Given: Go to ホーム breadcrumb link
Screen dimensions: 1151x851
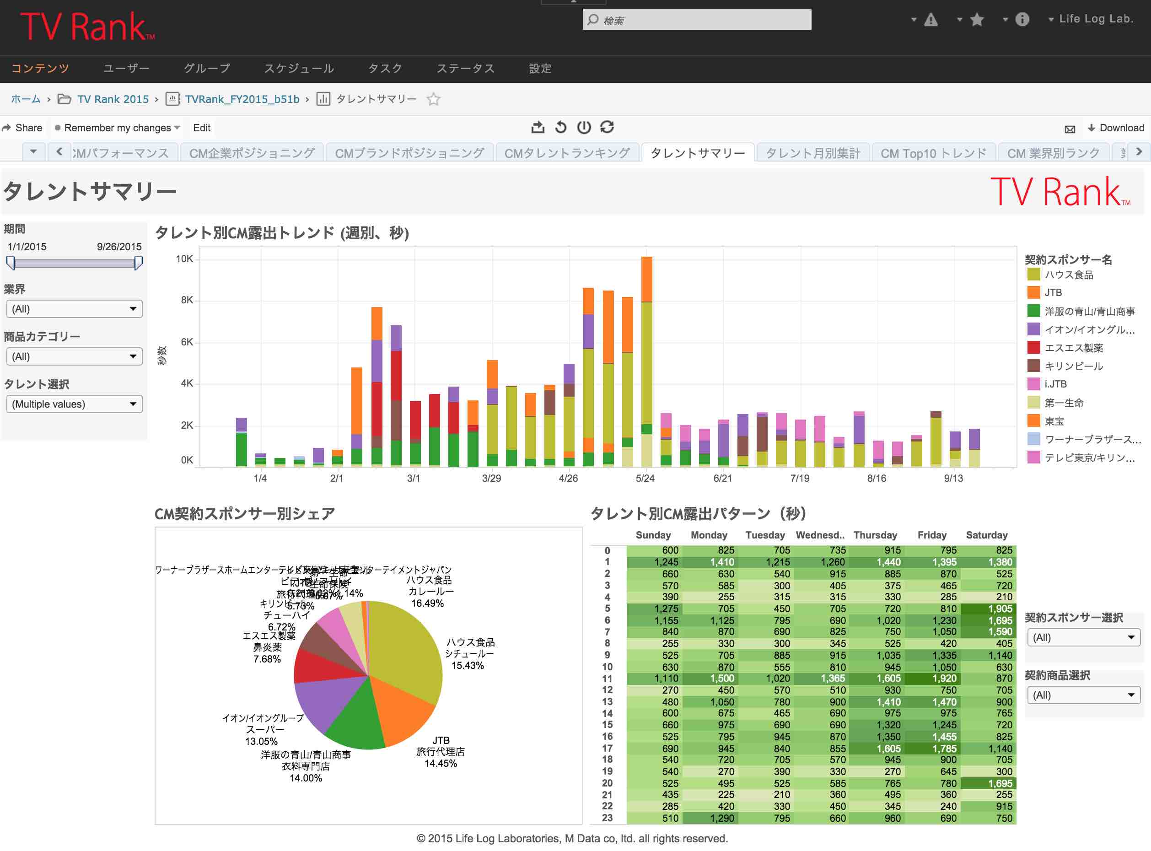Looking at the screenshot, I should (x=26, y=99).
